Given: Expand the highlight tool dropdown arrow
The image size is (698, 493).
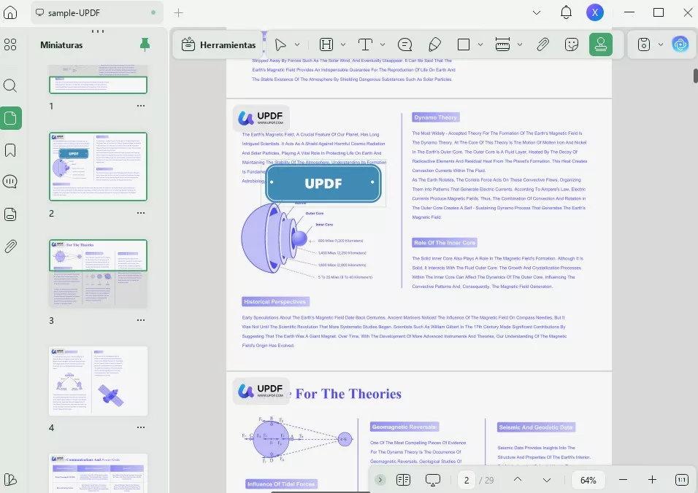Looking at the screenshot, I should [x=342, y=44].
